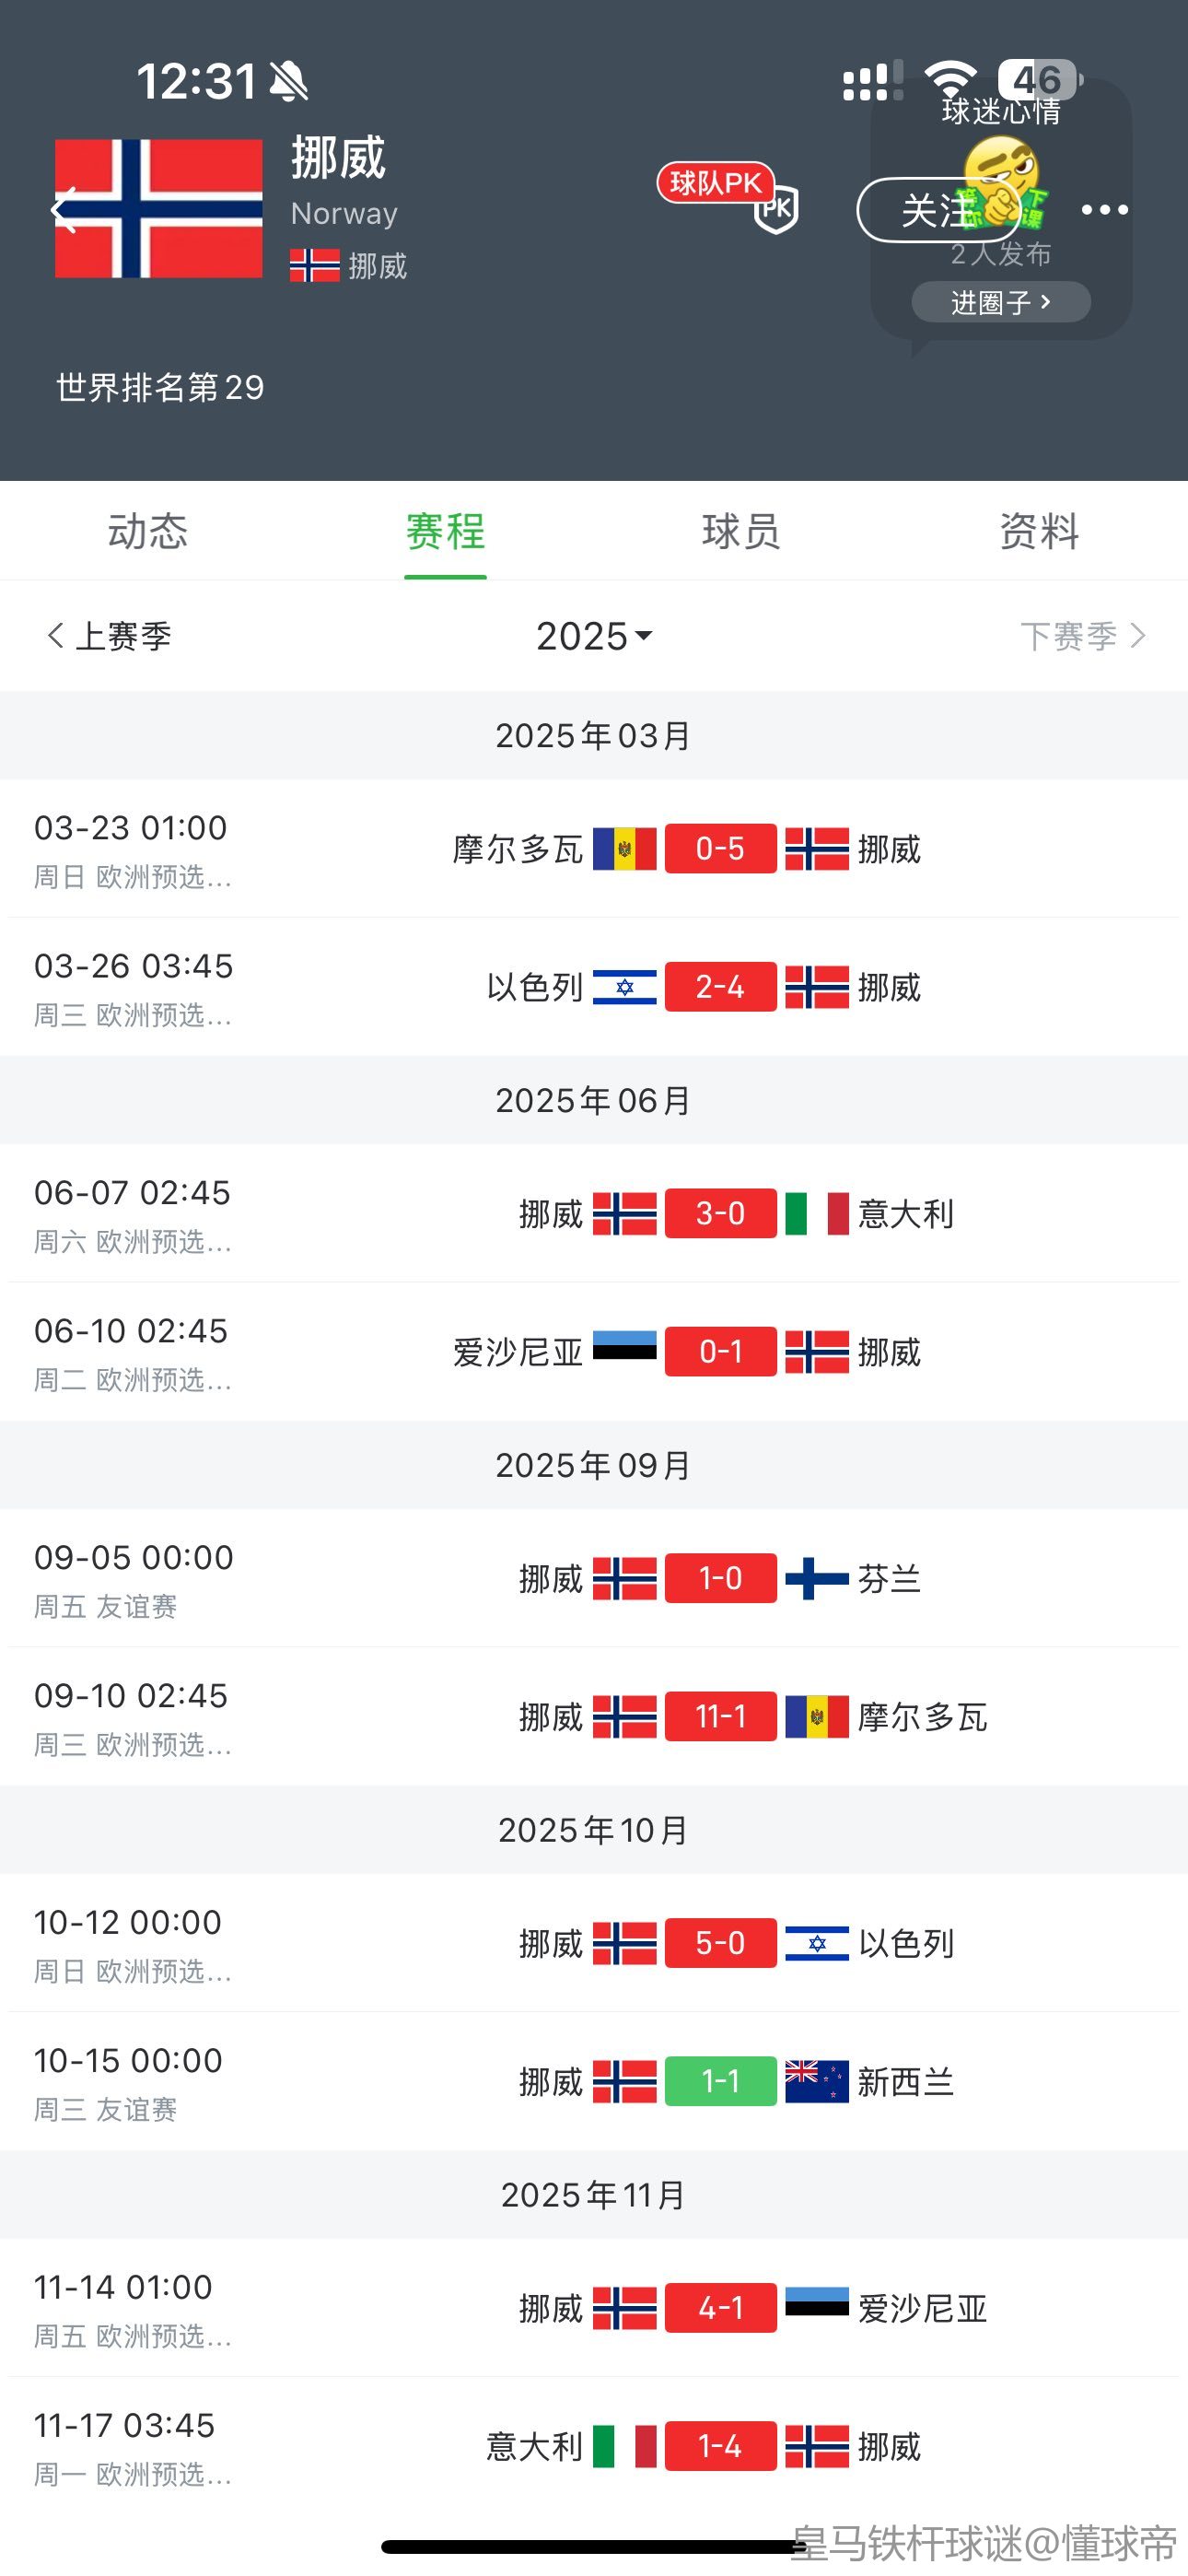Go to previous season via 上赛季
Screen dimensions: 1188x2576
click(x=110, y=636)
